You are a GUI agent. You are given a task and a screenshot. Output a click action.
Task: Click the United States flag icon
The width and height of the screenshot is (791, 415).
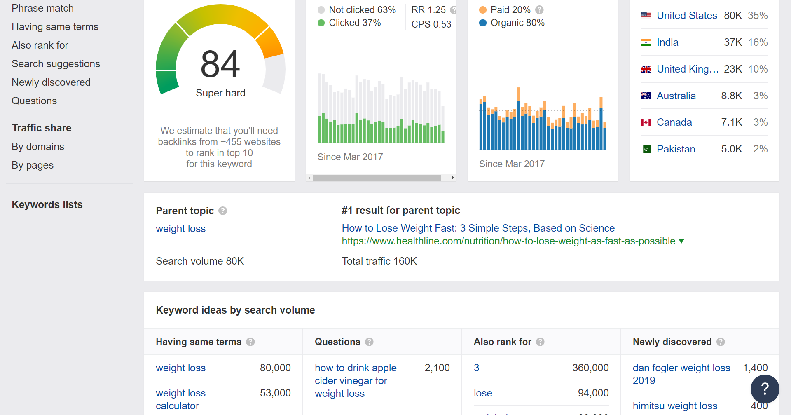646,16
